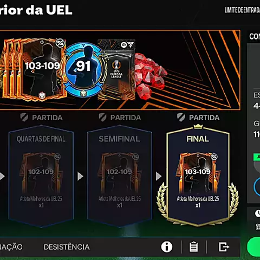Click the green button at bottom right
260x260 pixels.
254,246
